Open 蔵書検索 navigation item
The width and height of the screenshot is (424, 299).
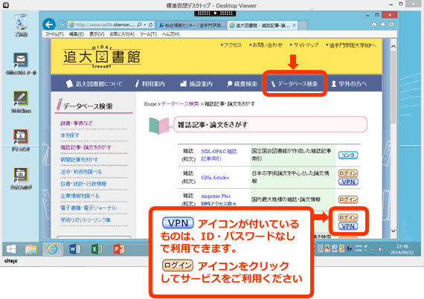point(242,84)
